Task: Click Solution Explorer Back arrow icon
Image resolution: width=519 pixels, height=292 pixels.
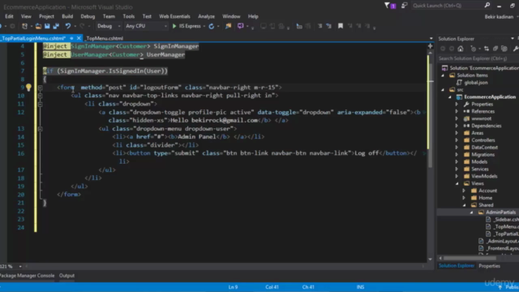Action: 443,49
